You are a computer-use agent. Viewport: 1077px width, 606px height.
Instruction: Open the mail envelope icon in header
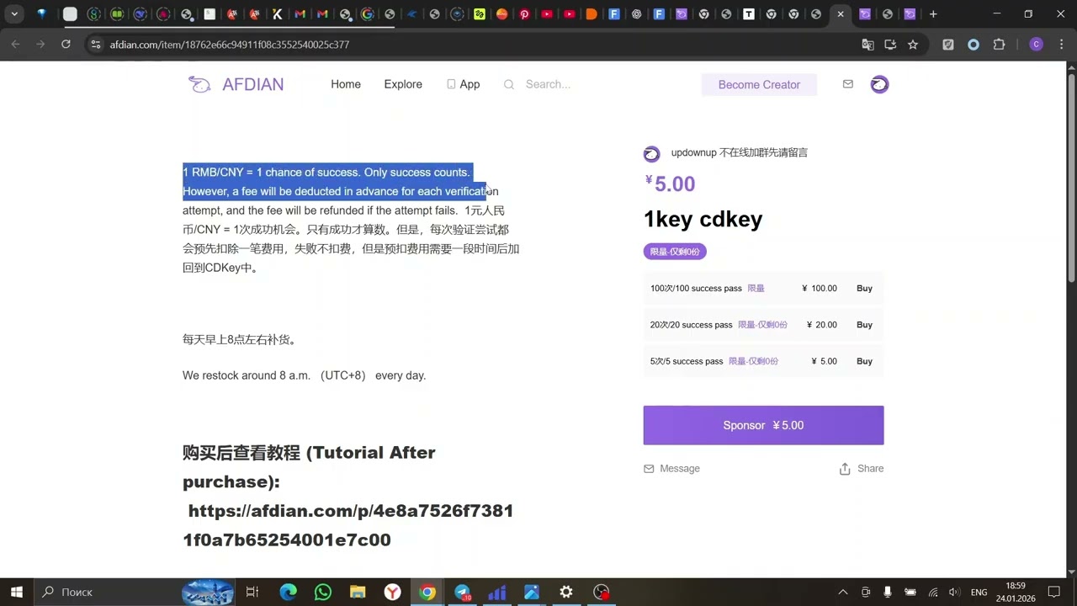(x=848, y=84)
